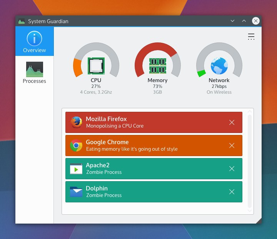Switch to the Processes sidebar tab
277x239 pixels.
pyautogui.click(x=35, y=72)
